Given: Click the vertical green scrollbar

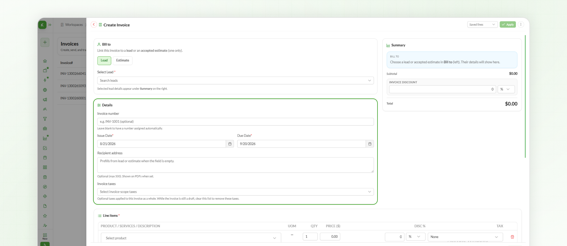Looking at the screenshot, I should (525, 97).
